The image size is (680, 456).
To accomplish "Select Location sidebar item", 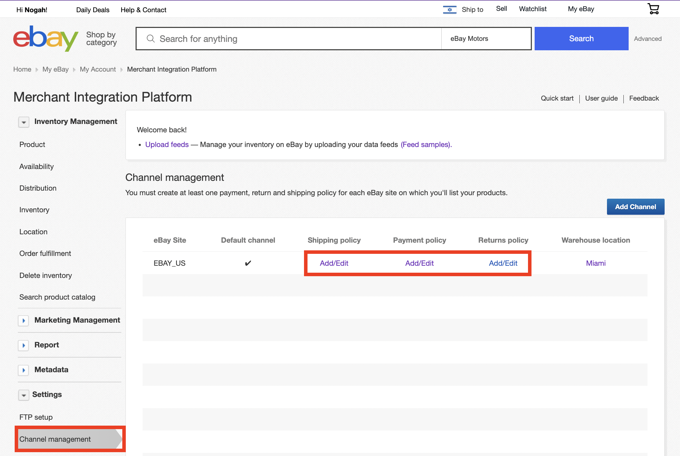I will tap(33, 232).
